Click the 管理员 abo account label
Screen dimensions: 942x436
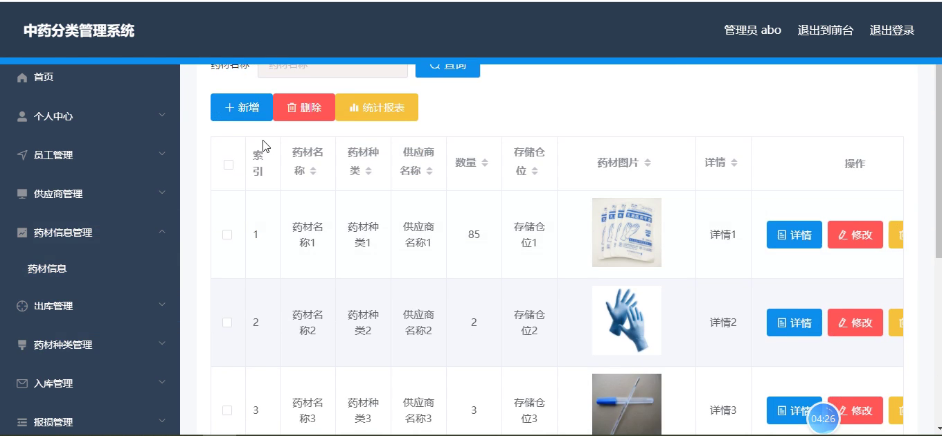click(752, 30)
